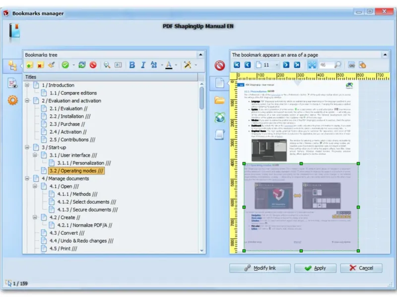
Task: Select the 3.2 / Operating modes bookmark
Action: click(x=76, y=171)
